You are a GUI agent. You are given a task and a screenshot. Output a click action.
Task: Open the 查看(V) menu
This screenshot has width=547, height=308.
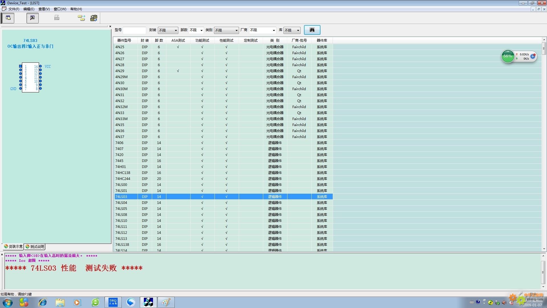[x=44, y=9]
